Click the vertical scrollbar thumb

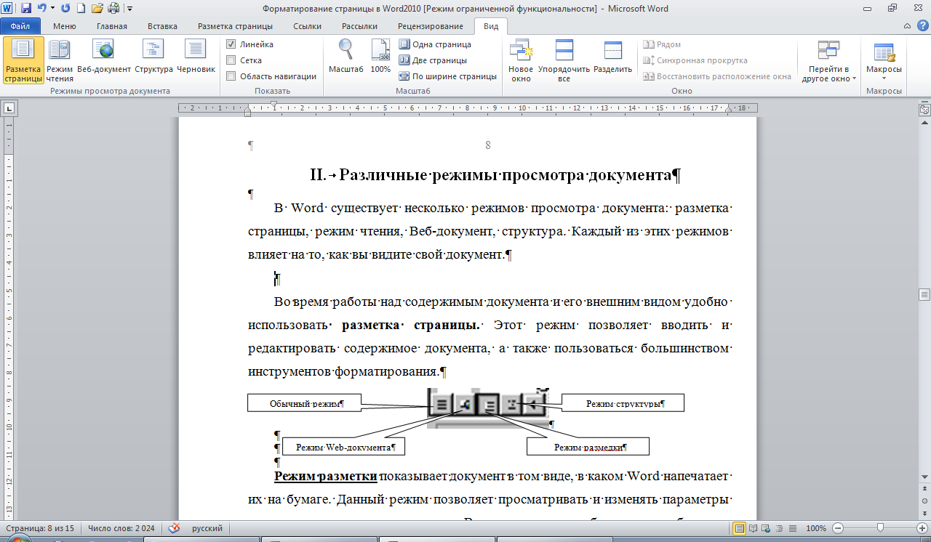[924, 294]
